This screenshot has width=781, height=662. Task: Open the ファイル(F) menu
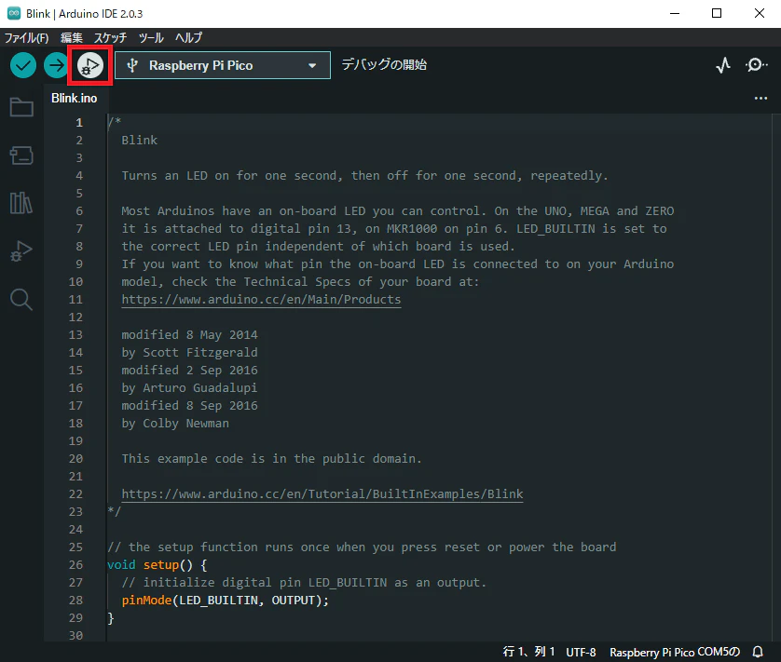[x=26, y=38]
